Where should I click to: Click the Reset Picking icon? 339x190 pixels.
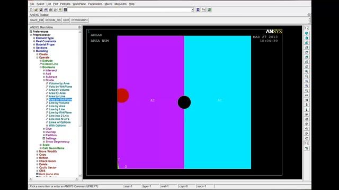[203, 9]
